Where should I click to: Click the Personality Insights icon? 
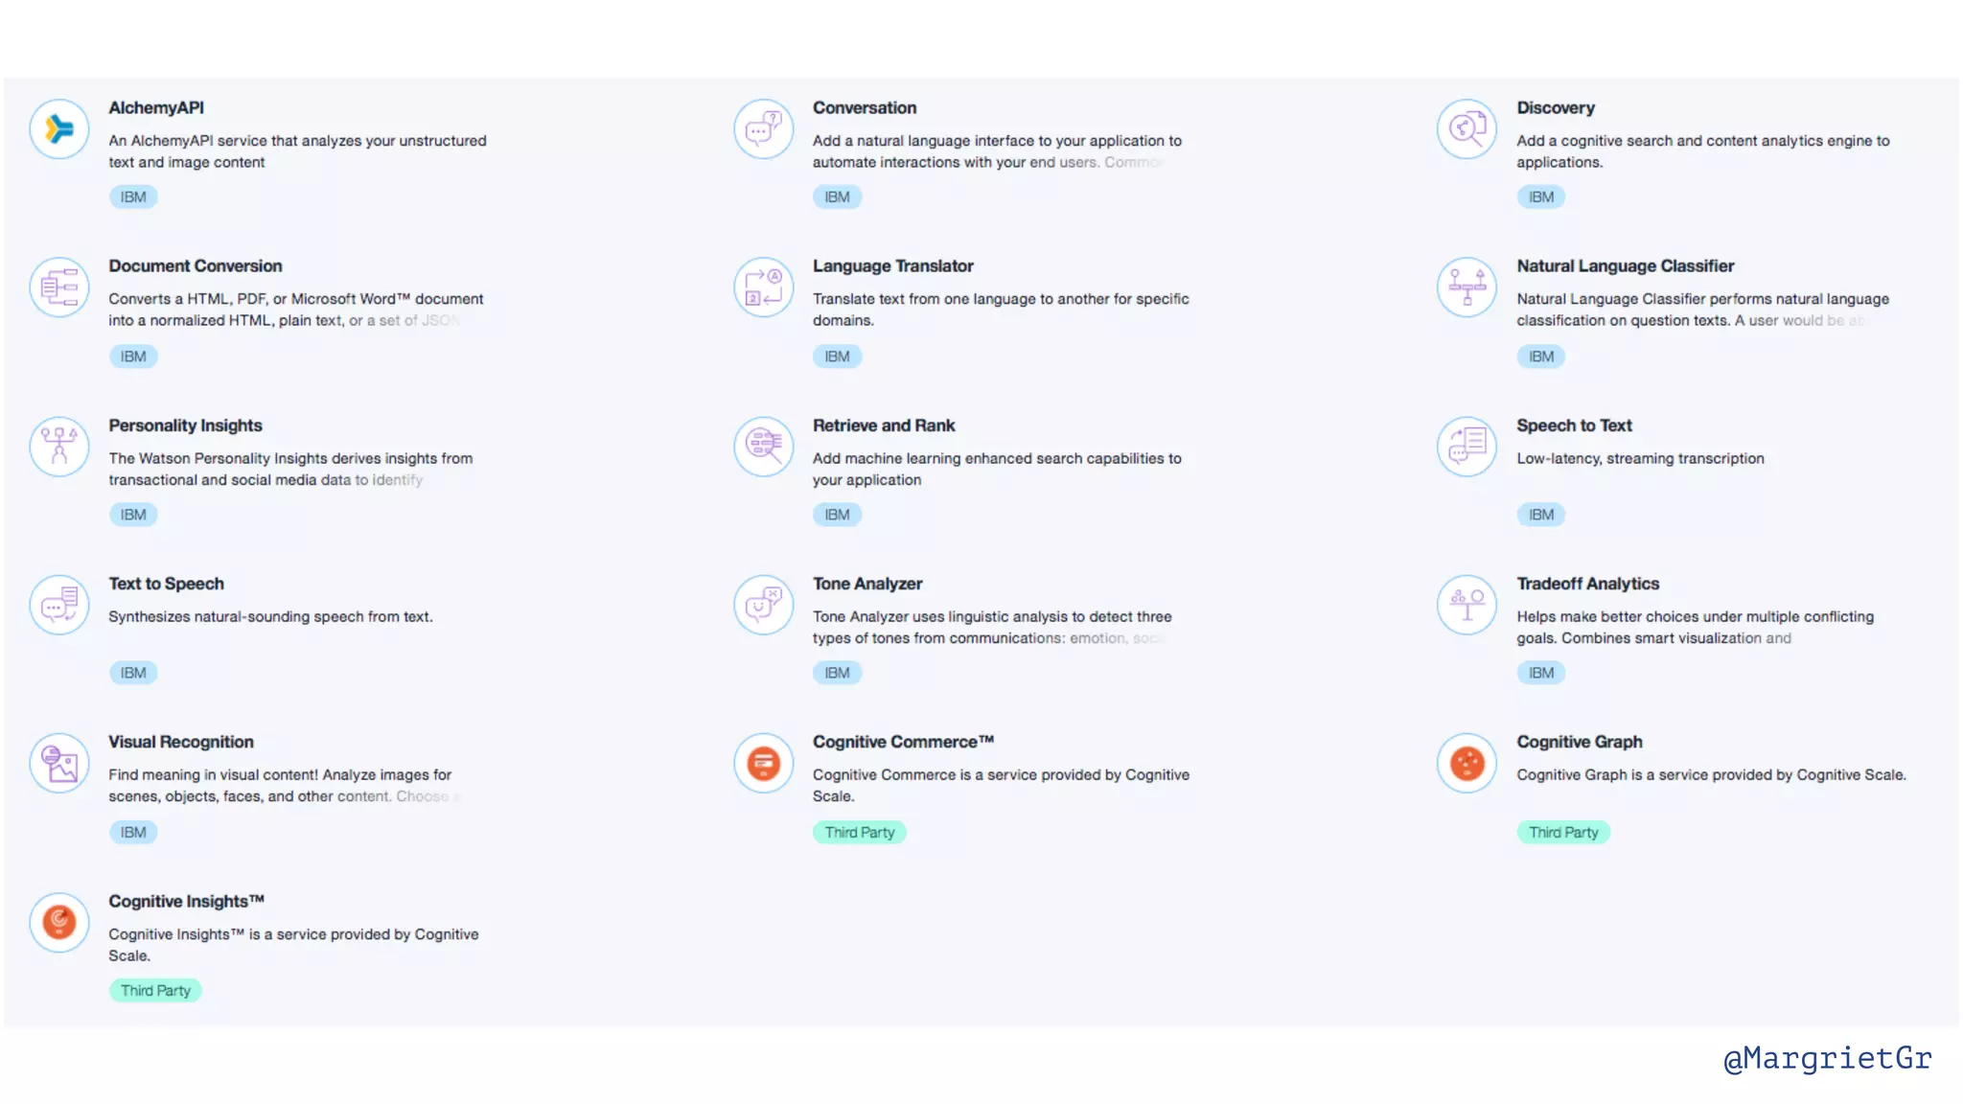(x=59, y=446)
